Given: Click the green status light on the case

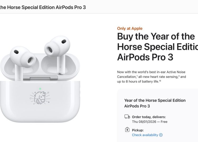Looking at the screenshot, I should pos(40,89).
